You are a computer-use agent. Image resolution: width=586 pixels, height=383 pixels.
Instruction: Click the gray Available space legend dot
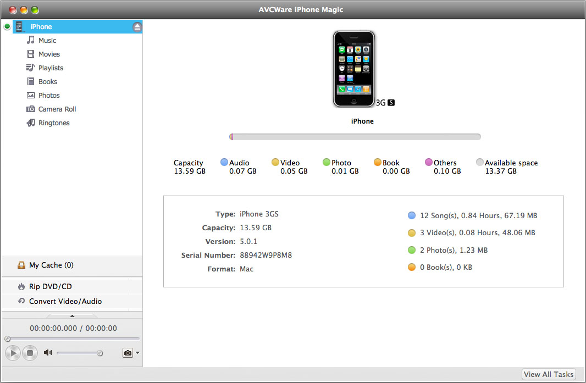click(480, 162)
